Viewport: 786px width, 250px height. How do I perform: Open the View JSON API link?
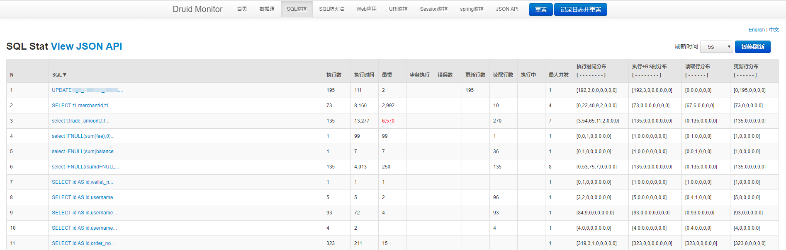[x=86, y=46]
